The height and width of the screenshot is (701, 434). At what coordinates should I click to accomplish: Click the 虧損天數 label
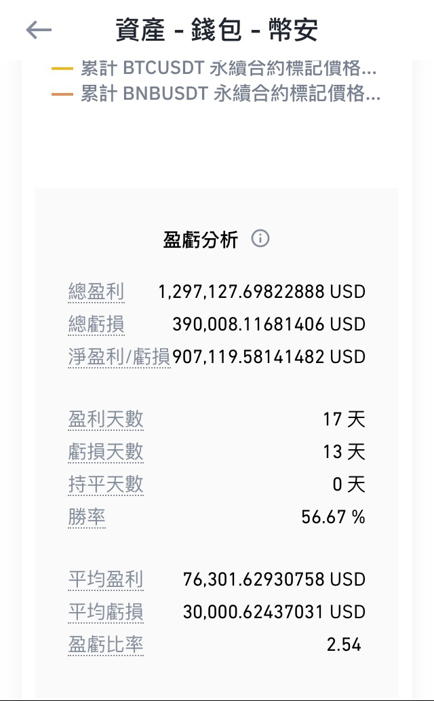[106, 452]
